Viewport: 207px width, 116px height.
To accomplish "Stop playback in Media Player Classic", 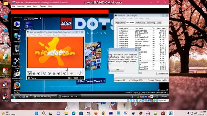I will [38, 73].
